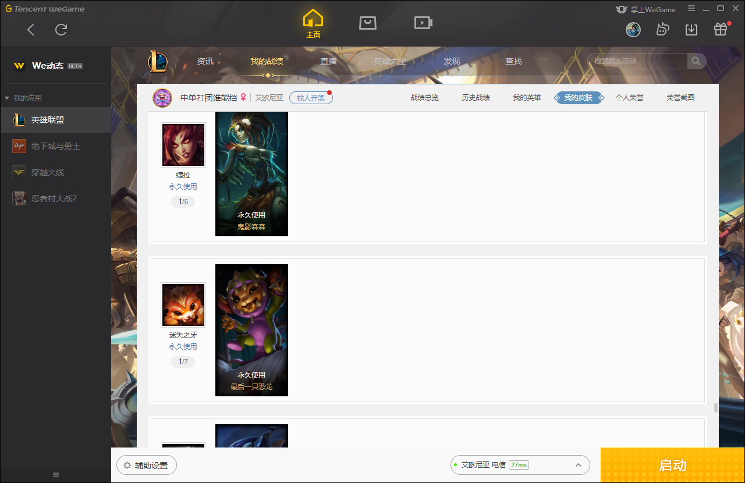This screenshot has height=483, width=745.
Task: Click the Tencent WeGame logo
Action: 45,9
